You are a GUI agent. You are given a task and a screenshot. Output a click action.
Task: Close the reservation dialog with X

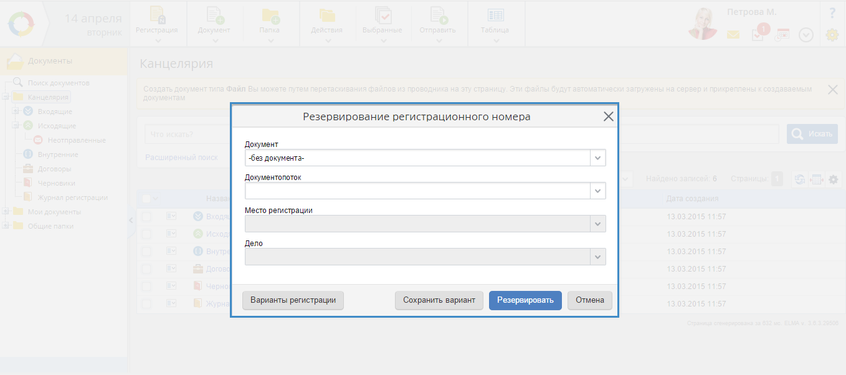click(608, 116)
